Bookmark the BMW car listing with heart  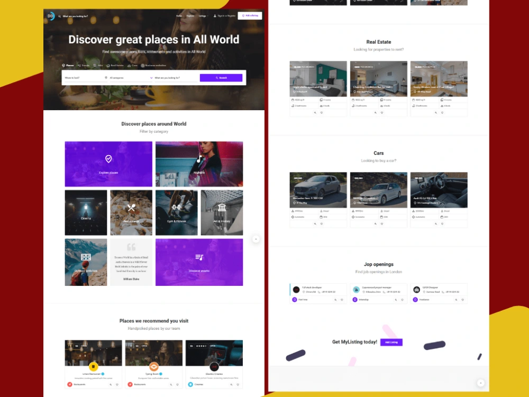[x=382, y=224]
